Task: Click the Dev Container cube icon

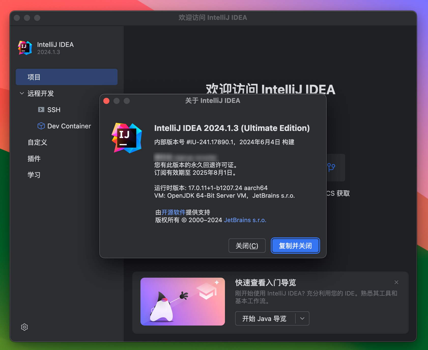Action: point(41,126)
